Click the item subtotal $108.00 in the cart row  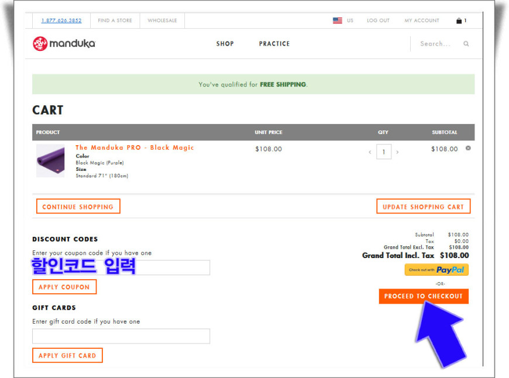(x=445, y=149)
